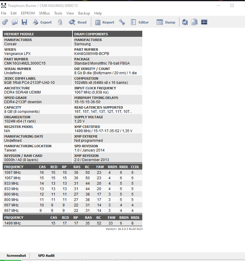The height and width of the screenshot is (261, 245).
Task: Open the Tools menu
Action: (58, 13)
